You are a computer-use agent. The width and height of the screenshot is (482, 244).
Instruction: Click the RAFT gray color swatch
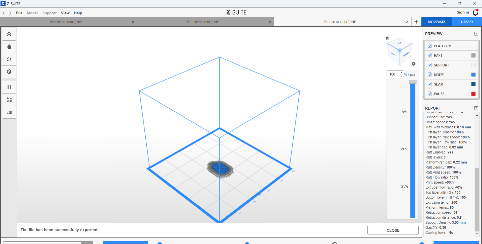coord(473,55)
